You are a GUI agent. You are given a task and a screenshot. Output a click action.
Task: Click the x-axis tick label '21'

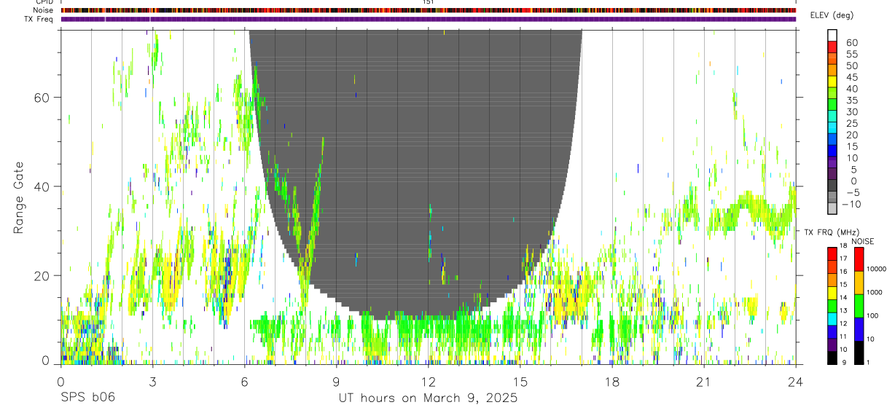point(703,381)
